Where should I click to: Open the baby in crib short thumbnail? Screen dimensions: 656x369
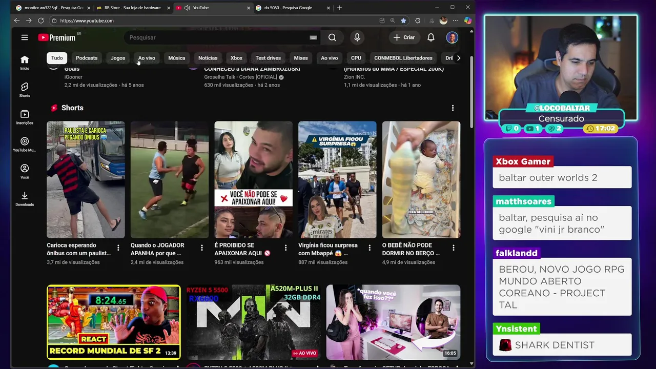[x=421, y=180]
